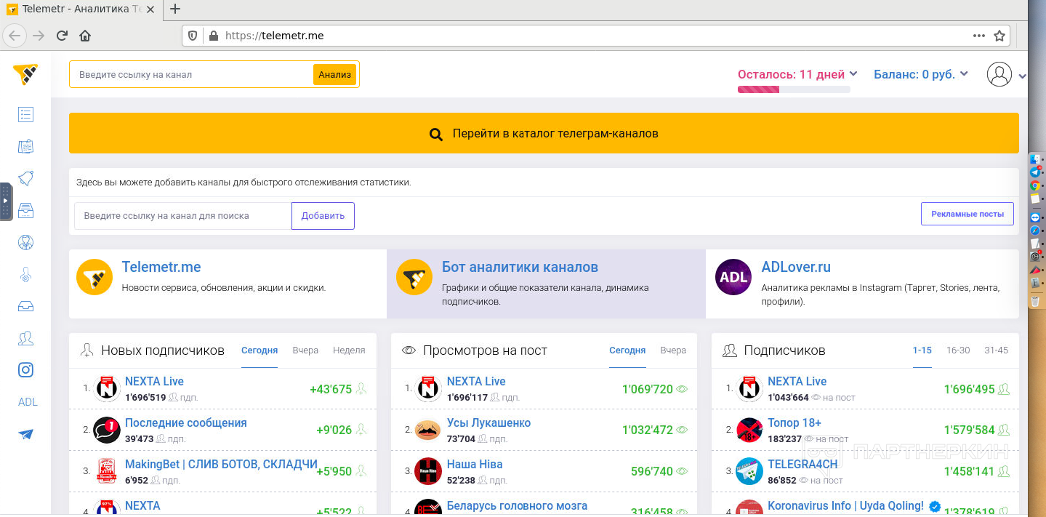Expand the 'Осталось: 11 дней' dropdown
Image resolution: width=1046 pixels, height=517 pixels.
[x=853, y=73]
